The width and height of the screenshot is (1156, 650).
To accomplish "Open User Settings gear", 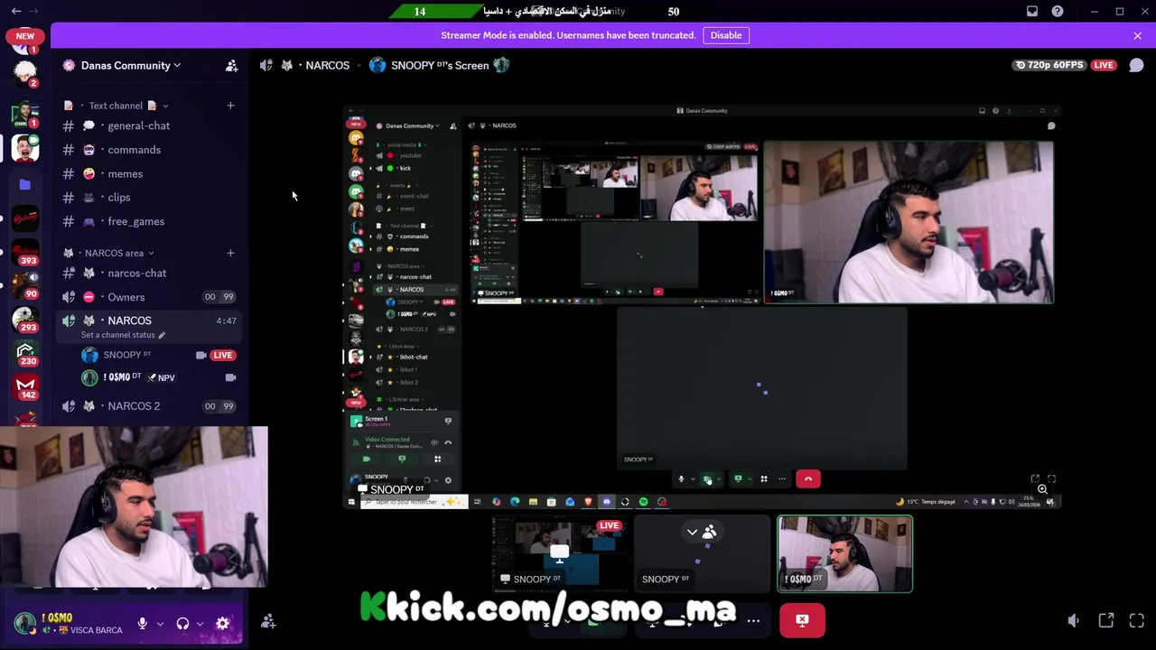I will coord(222,624).
